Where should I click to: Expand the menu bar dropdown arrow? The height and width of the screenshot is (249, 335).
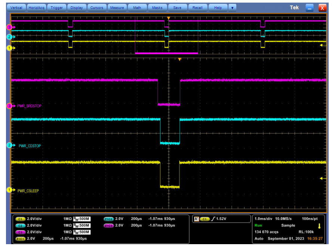(x=233, y=7)
